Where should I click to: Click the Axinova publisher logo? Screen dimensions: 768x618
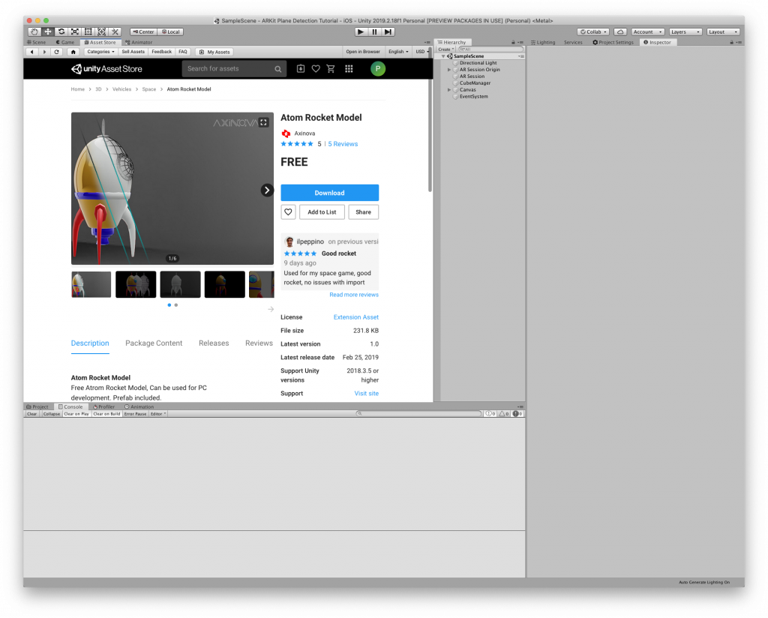[x=286, y=133]
